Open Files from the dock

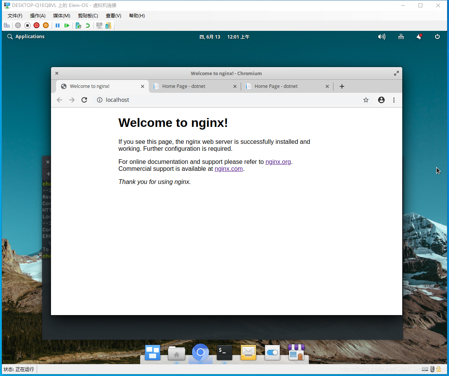click(x=176, y=353)
